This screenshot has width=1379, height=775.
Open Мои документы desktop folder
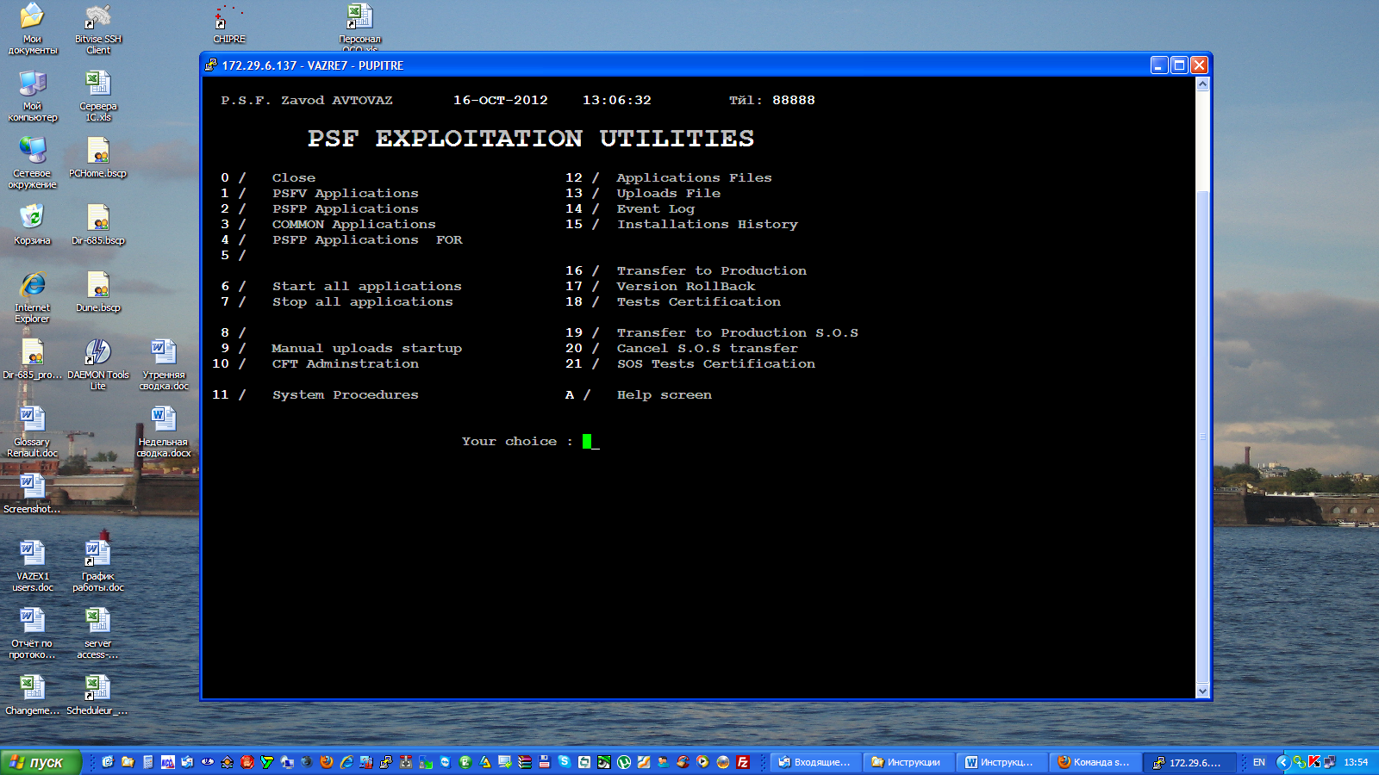32,28
